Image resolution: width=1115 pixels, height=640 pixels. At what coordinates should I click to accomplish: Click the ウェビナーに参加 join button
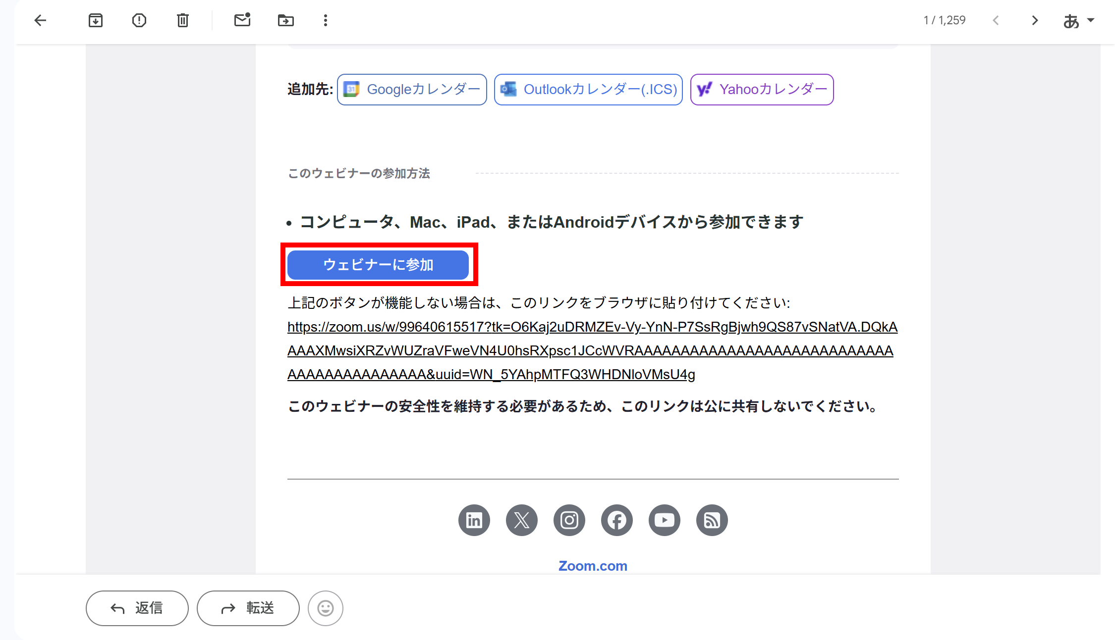[x=378, y=265]
